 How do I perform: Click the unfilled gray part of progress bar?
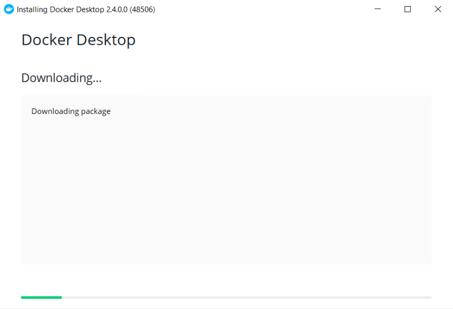point(246,297)
